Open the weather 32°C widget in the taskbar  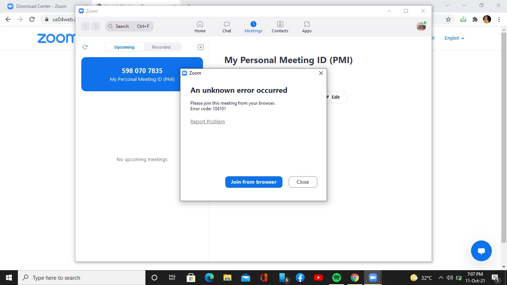421,278
